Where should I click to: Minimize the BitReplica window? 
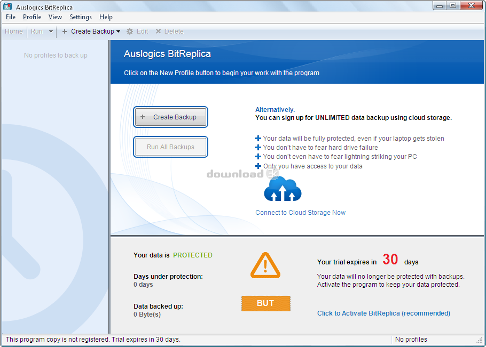point(440,5)
